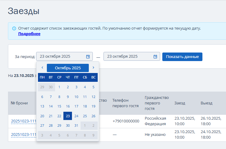Select October 23 in the calendar

click(x=68, y=116)
